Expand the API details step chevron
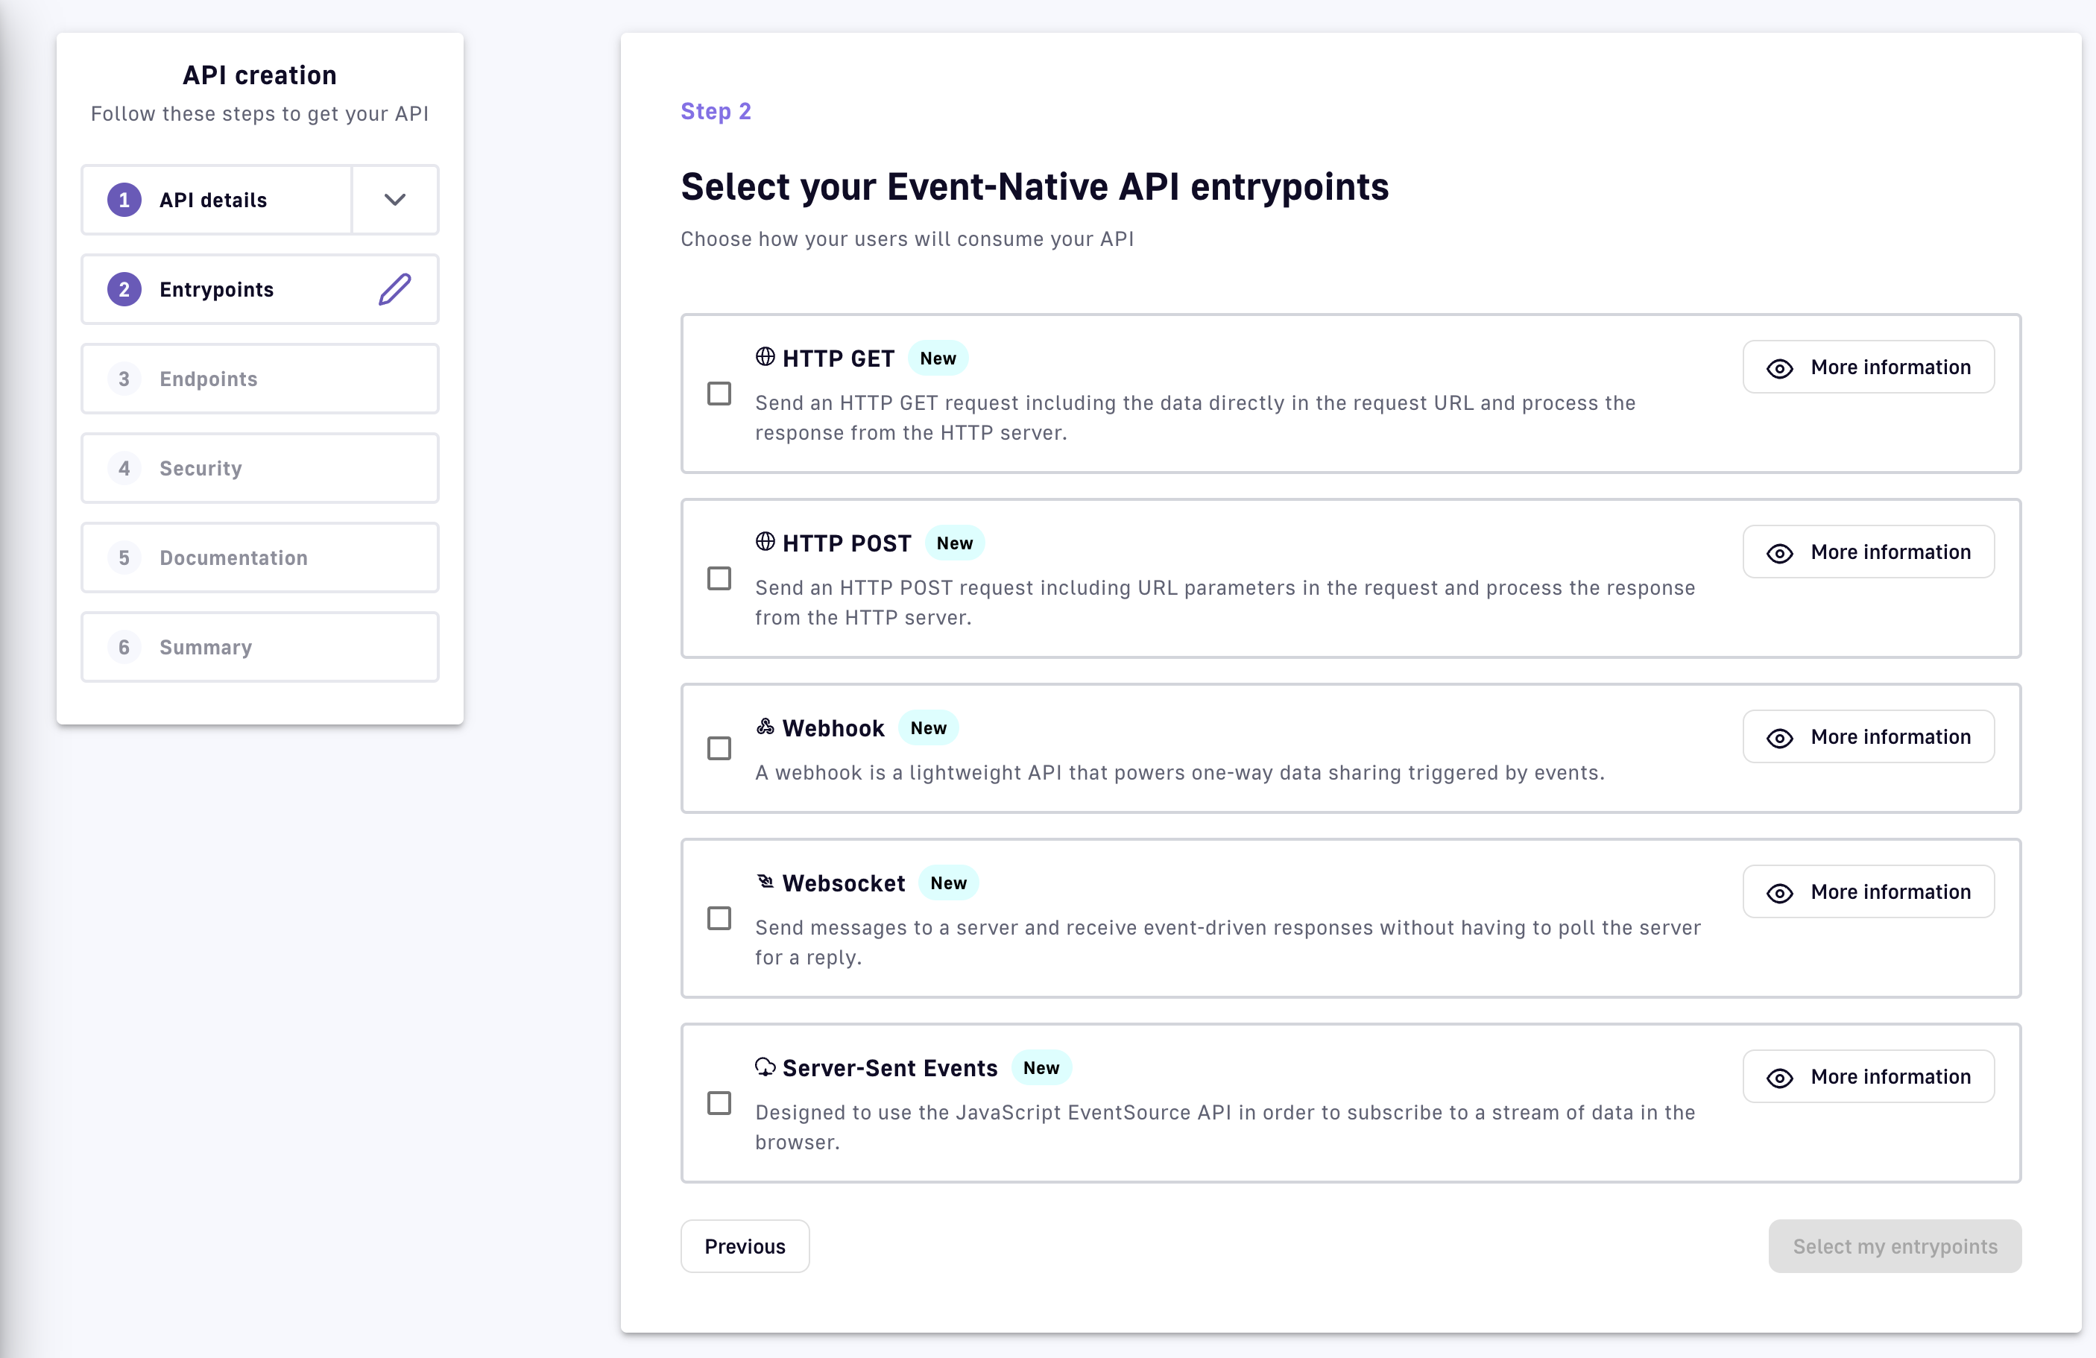 394,200
